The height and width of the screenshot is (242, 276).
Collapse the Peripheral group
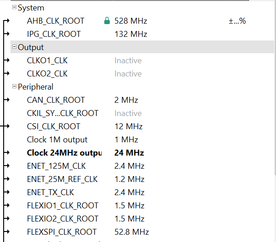pyautogui.click(x=14, y=87)
